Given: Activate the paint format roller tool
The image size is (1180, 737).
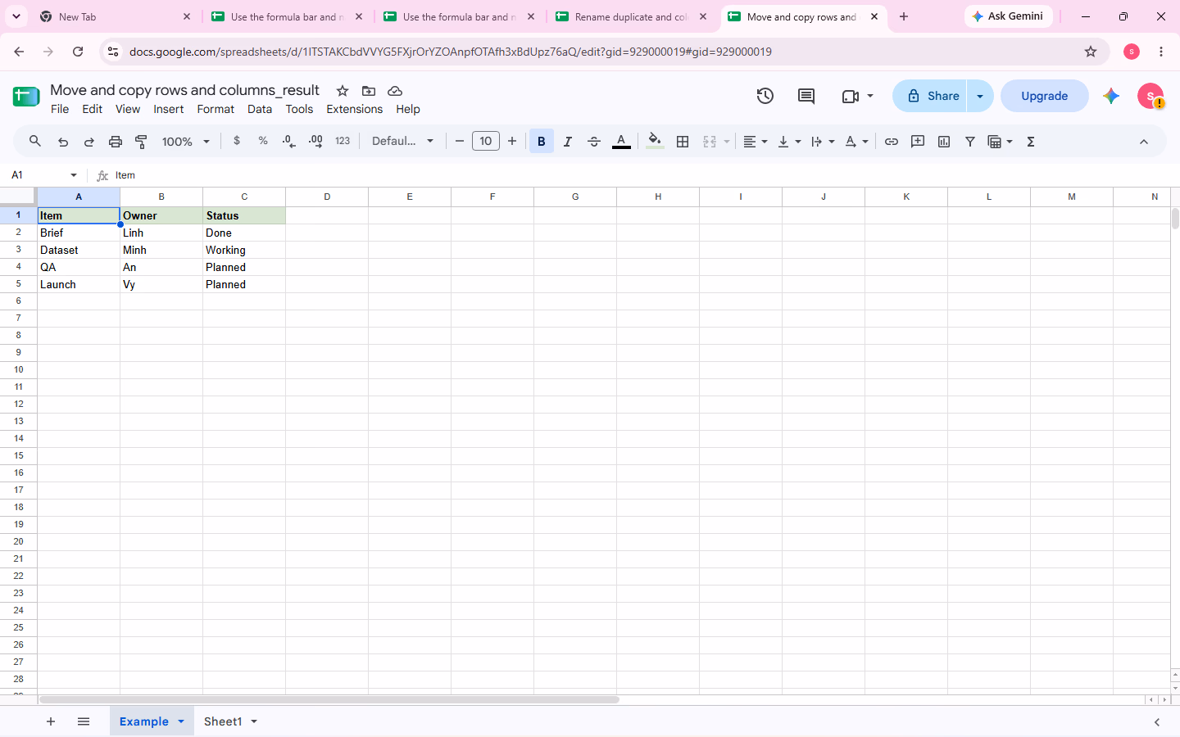Looking at the screenshot, I should 141,142.
